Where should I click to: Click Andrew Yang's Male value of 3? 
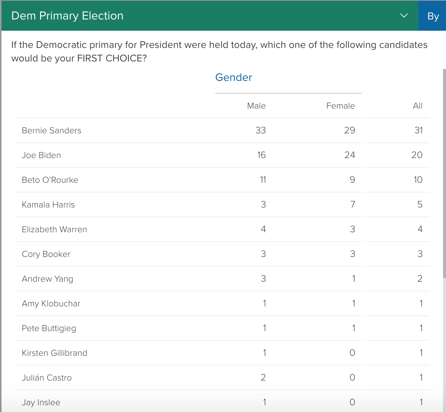click(x=263, y=279)
